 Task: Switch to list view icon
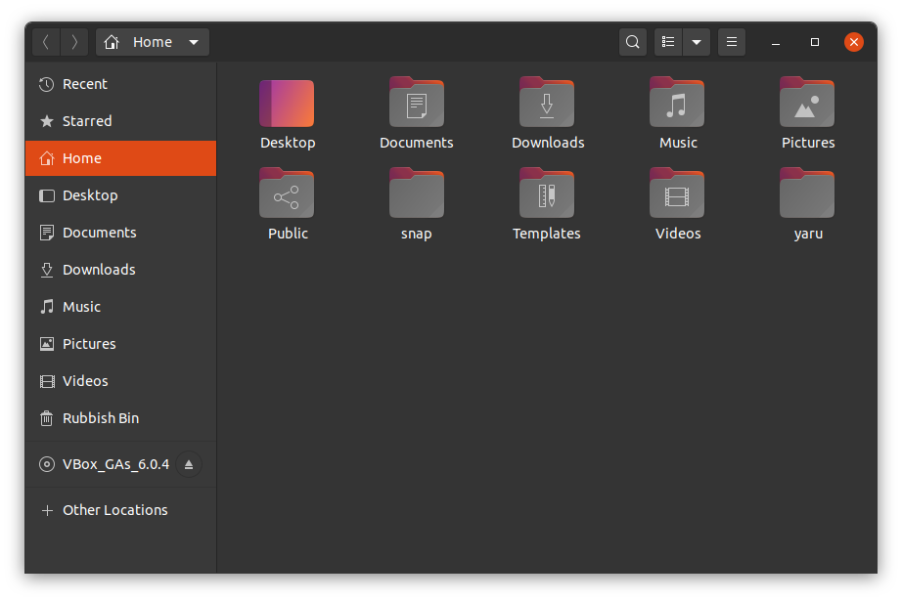(668, 42)
